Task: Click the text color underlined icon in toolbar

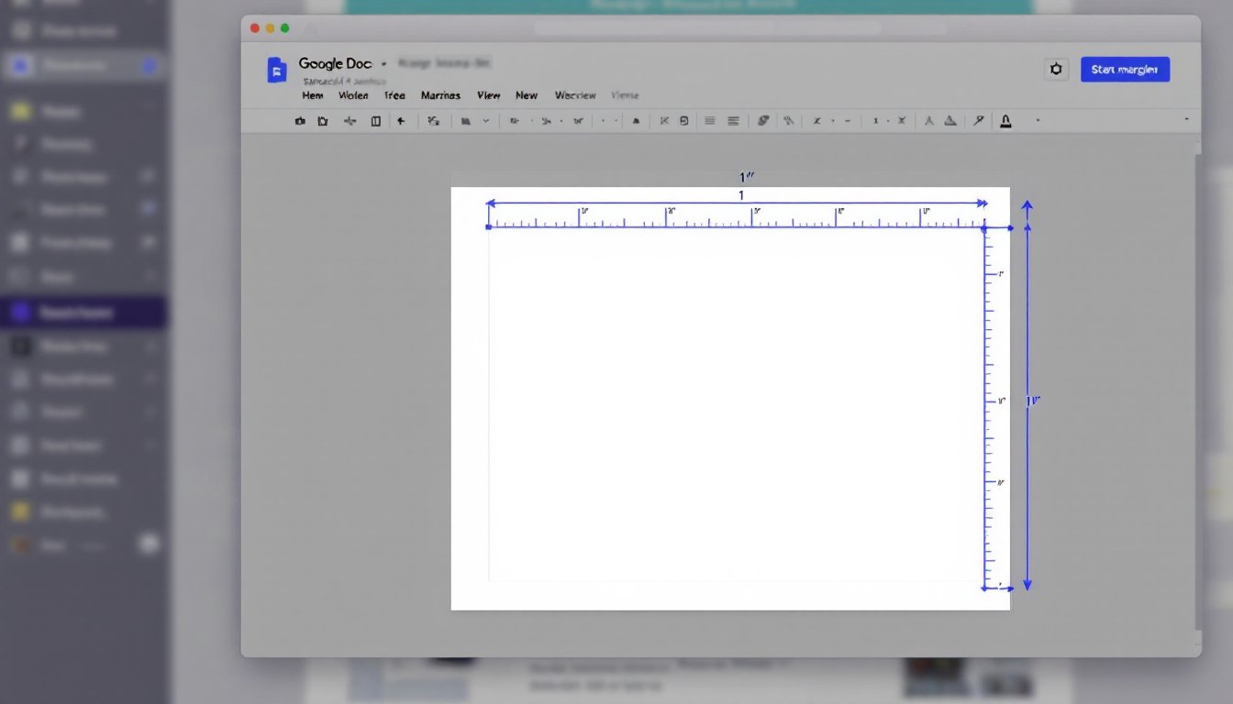Action: (1005, 121)
